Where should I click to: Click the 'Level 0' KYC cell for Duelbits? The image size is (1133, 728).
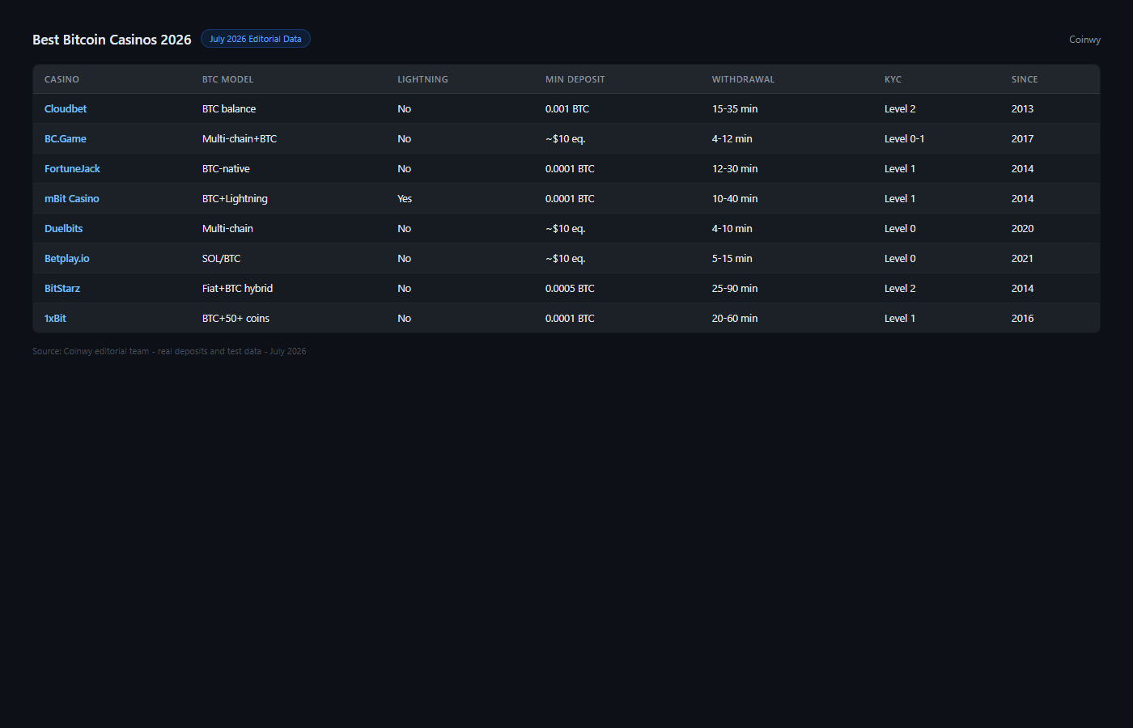point(900,228)
